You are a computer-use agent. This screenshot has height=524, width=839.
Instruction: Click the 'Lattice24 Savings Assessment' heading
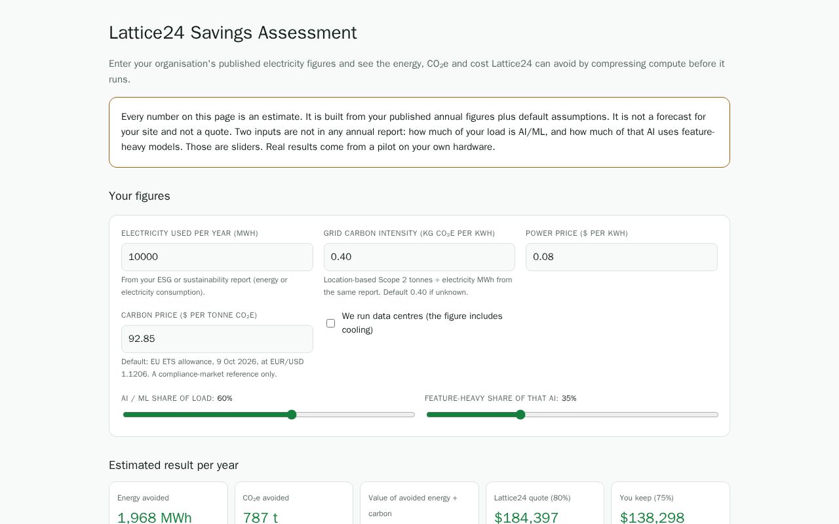[x=233, y=33]
